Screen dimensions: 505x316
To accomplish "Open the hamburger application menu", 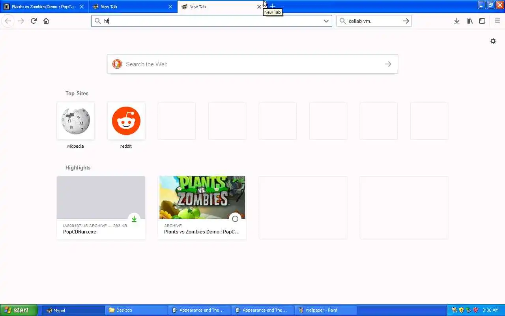I will coord(498,21).
